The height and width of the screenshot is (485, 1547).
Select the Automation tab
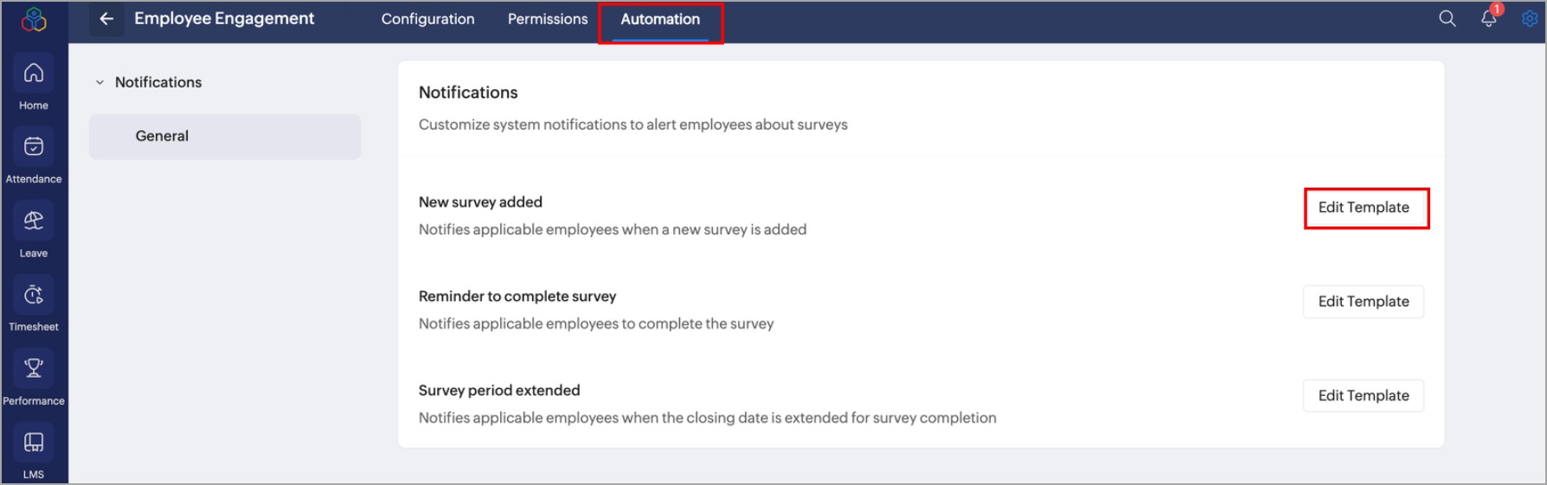coord(660,19)
